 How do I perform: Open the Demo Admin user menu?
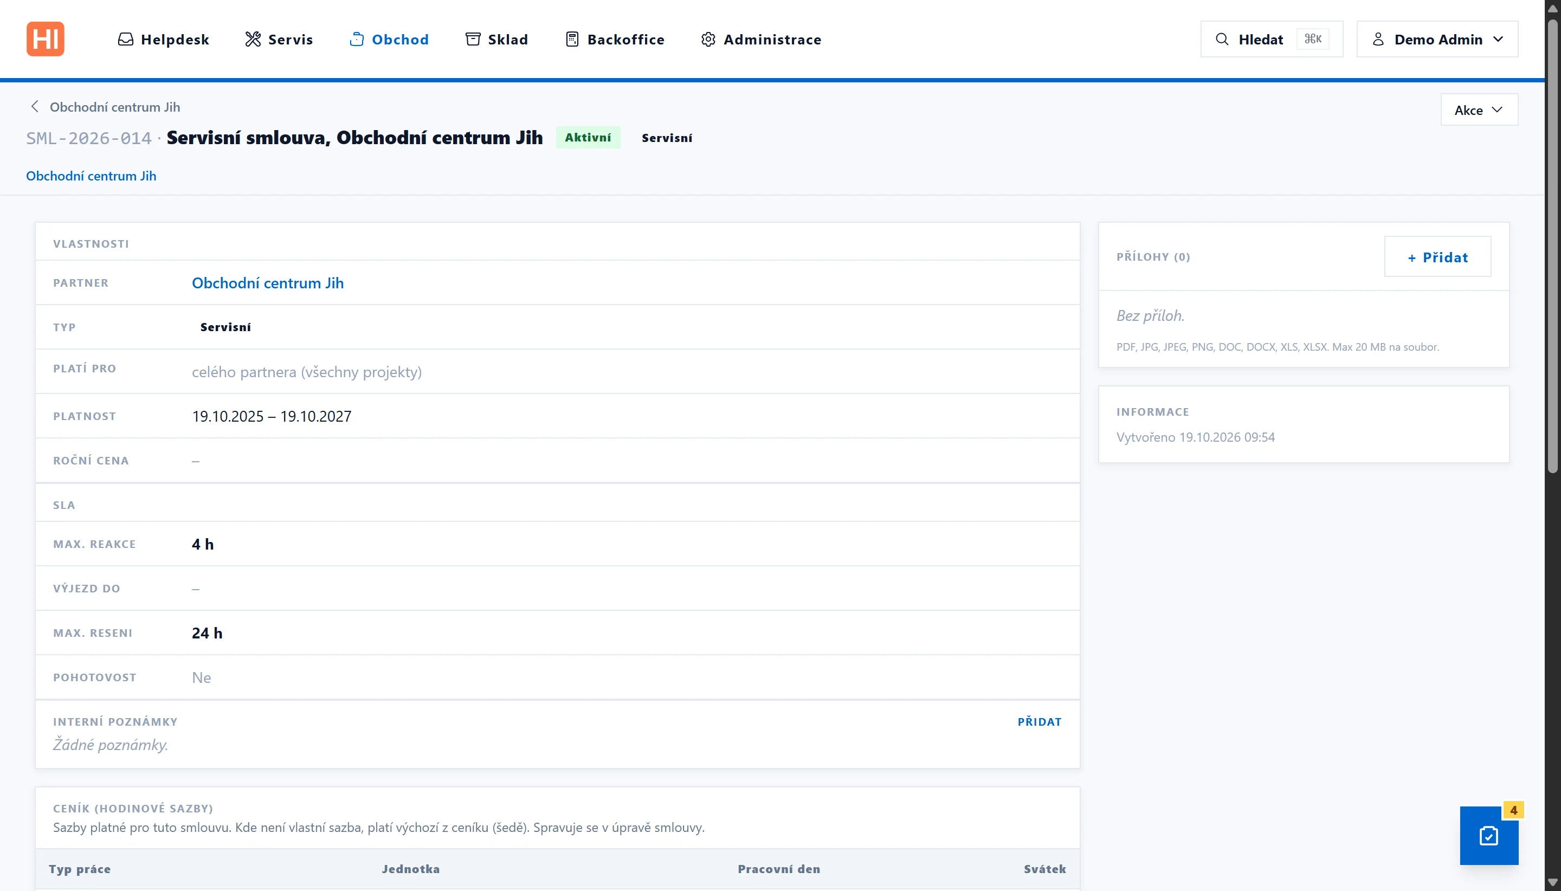click(x=1437, y=39)
